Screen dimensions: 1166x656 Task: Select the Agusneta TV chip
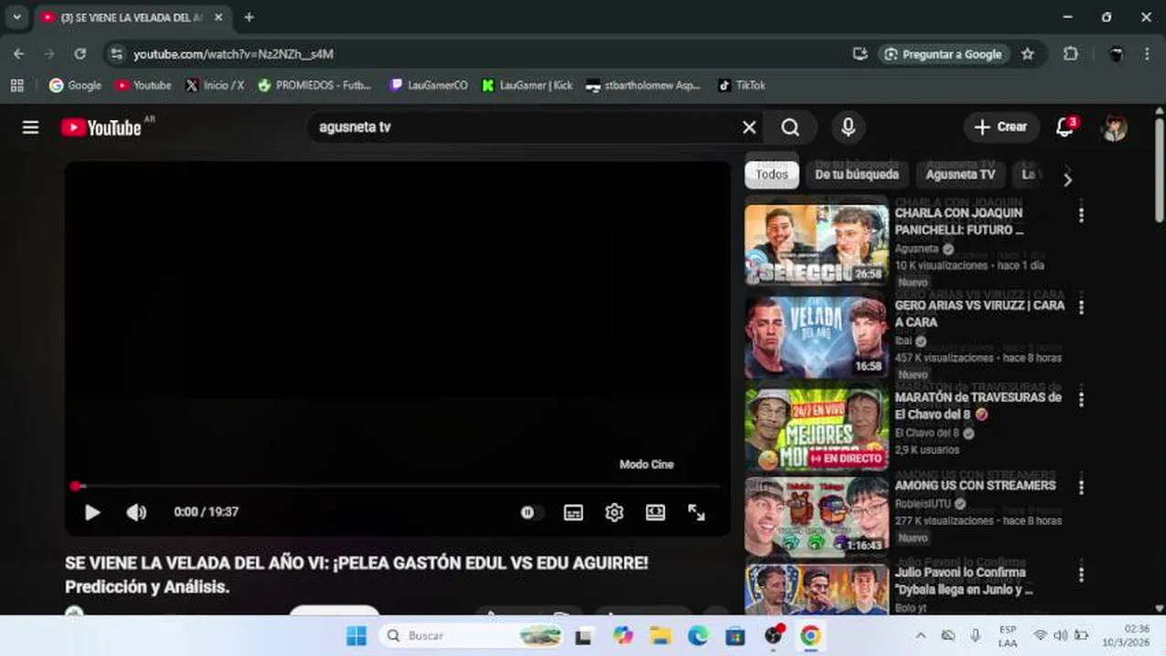pyautogui.click(x=960, y=174)
